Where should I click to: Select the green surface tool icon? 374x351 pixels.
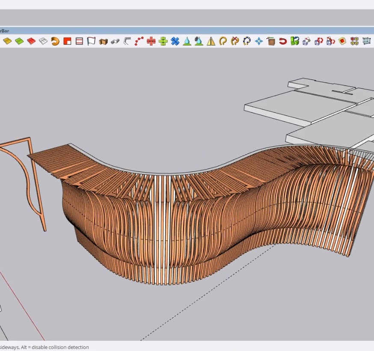coord(19,41)
